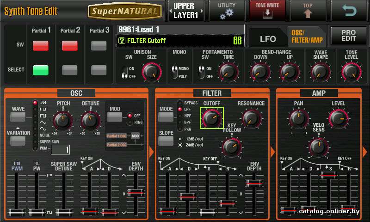Screen dimensions: 370x222
Task: Click the OSC Detune knob
Action: (x=91, y=121)
